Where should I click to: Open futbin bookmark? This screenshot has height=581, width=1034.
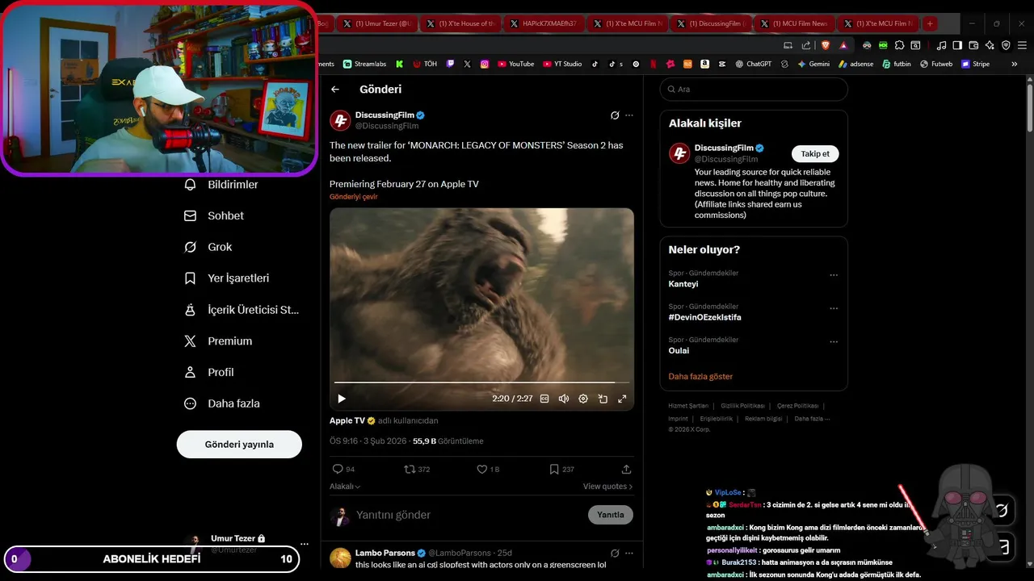tap(896, 64)
